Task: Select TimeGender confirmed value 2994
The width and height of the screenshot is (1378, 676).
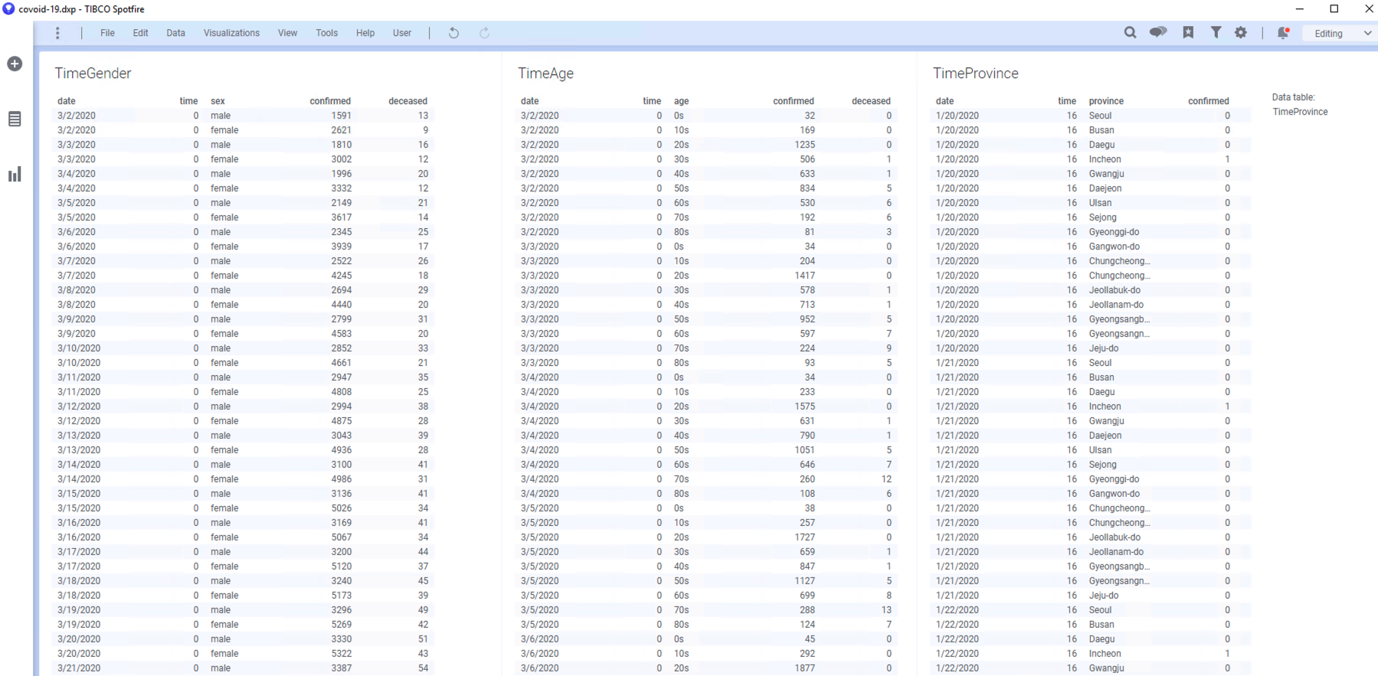Action: coord(341,407)
